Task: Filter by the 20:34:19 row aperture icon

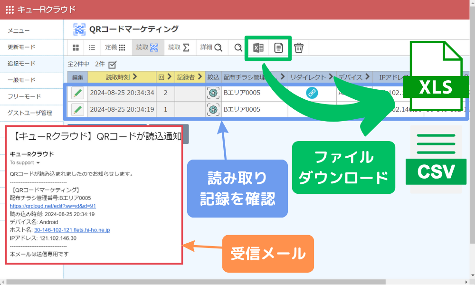Action: click(x=213, y=110)
